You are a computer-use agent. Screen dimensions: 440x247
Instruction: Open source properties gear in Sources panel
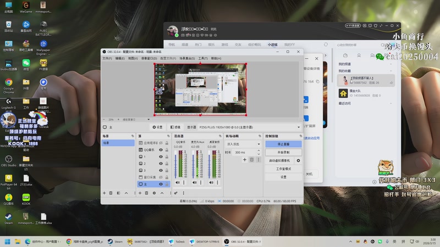pos(154,193)
